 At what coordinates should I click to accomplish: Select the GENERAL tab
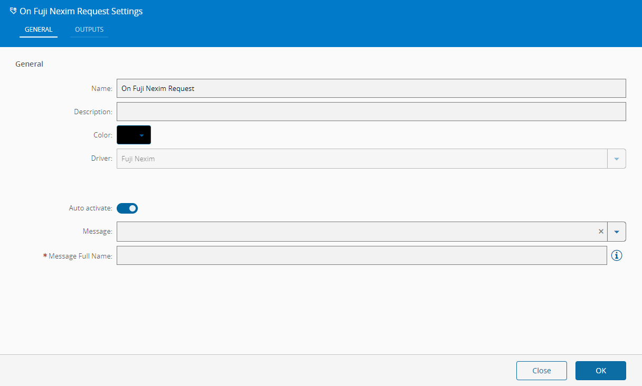[39, 30]
